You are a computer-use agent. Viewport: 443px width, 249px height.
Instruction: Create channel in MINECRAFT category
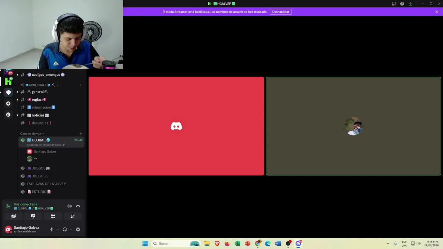(x=81, y=85)
